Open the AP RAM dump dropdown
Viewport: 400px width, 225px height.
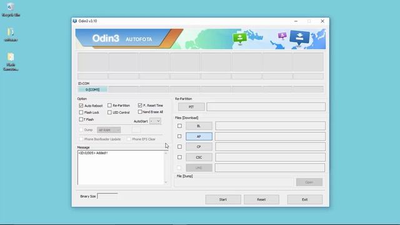pyautogui.click(x=109, y=130)
